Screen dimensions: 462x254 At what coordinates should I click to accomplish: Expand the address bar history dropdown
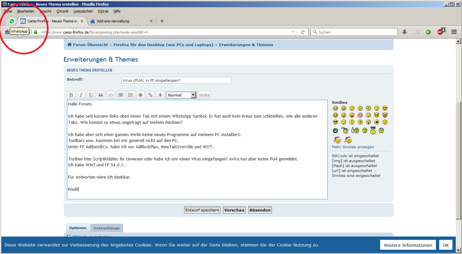tap(293, 32)
